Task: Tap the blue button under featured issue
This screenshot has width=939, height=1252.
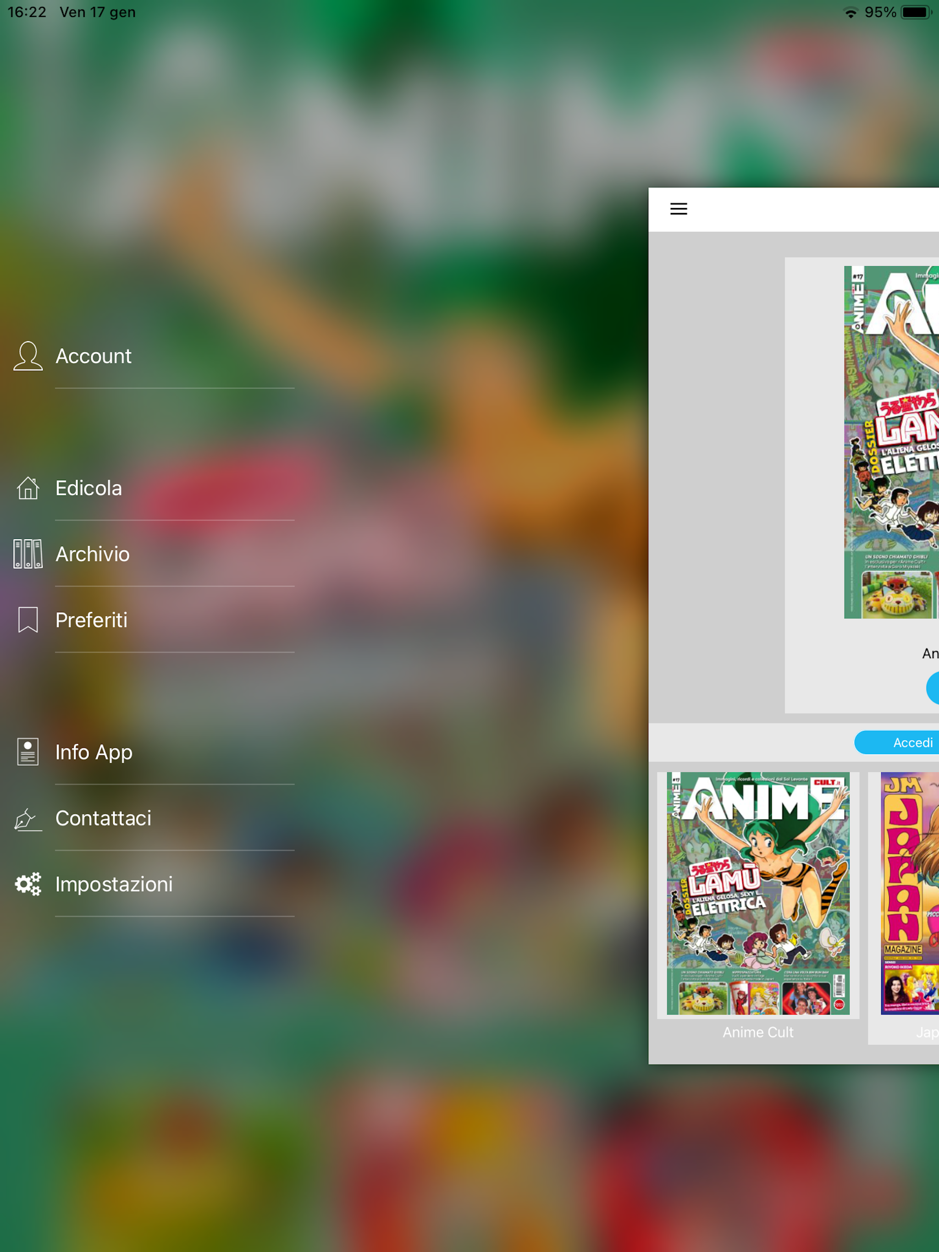Action: click(x=932, y=688)
